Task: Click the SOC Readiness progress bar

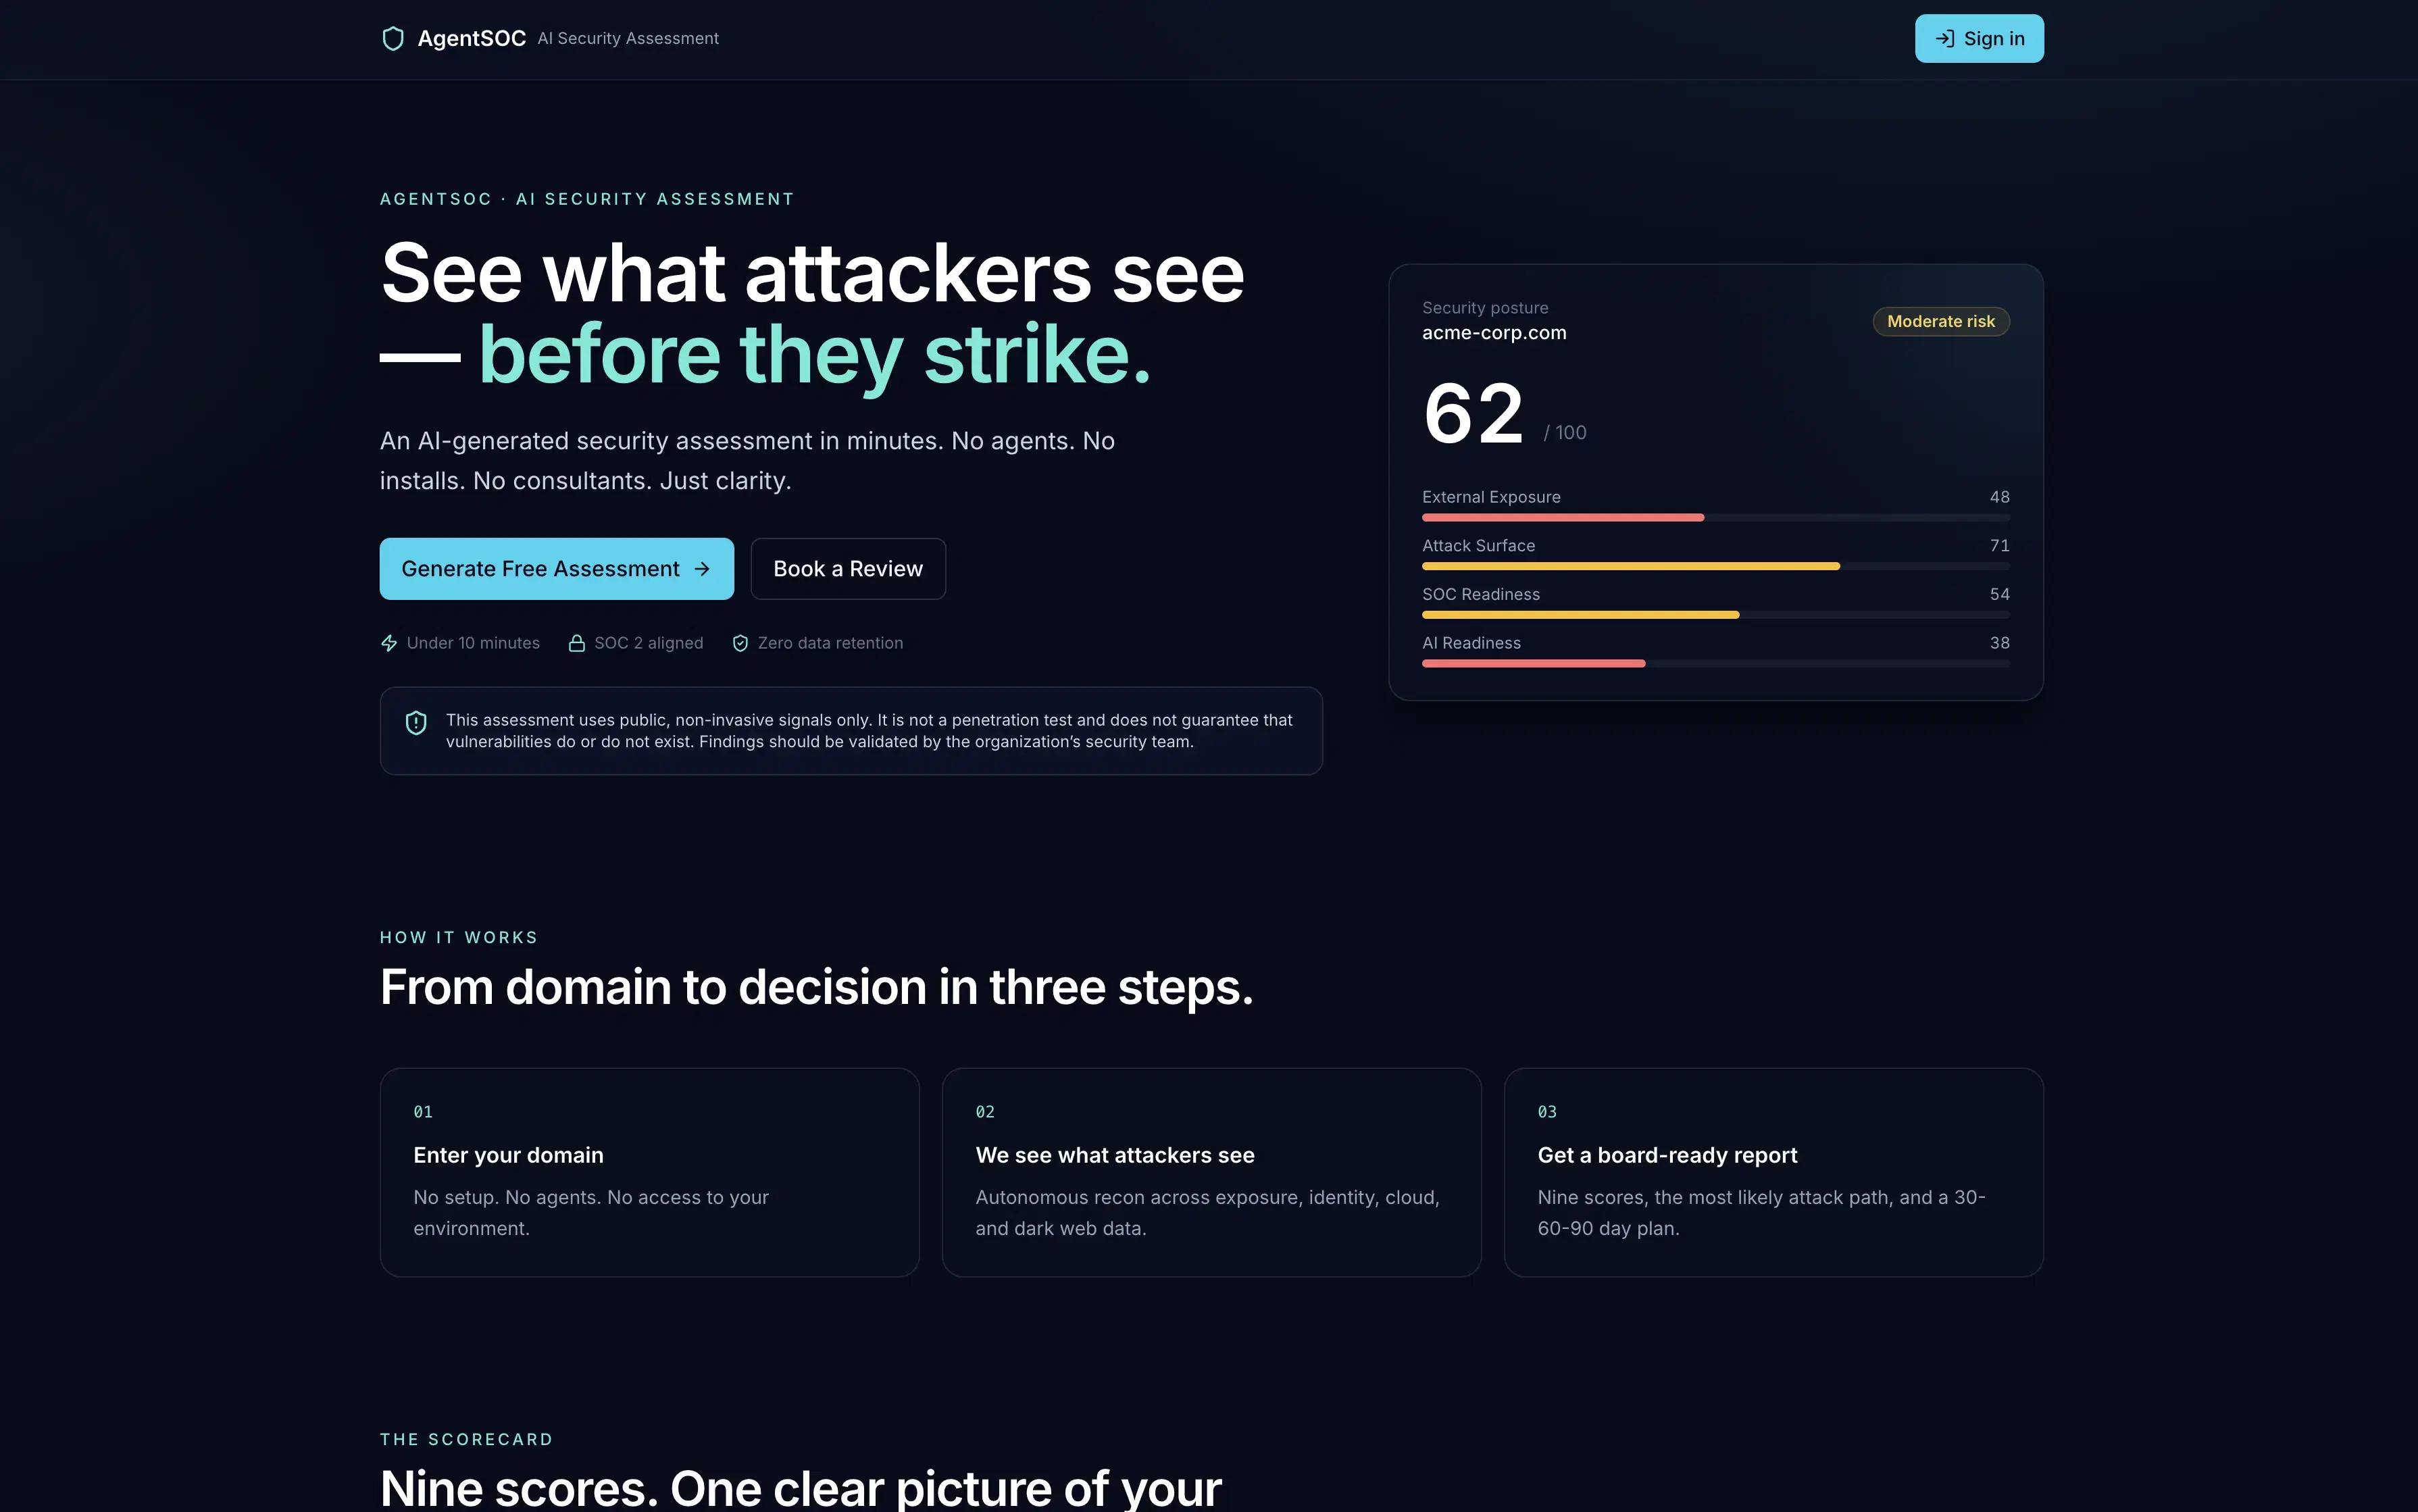Action: click(x=1716, y=615)
